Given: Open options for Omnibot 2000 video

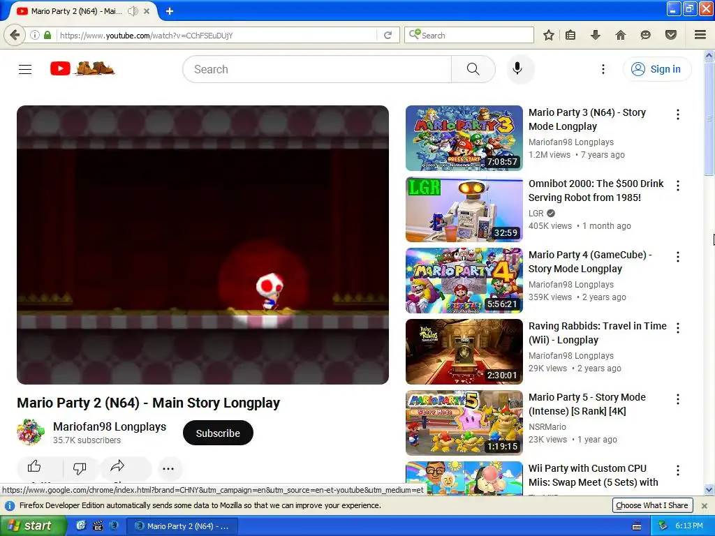Looking at the screenshot, I should 678,186.
